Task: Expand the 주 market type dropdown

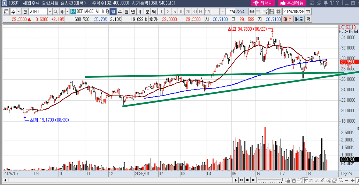Action: [19, 12]
